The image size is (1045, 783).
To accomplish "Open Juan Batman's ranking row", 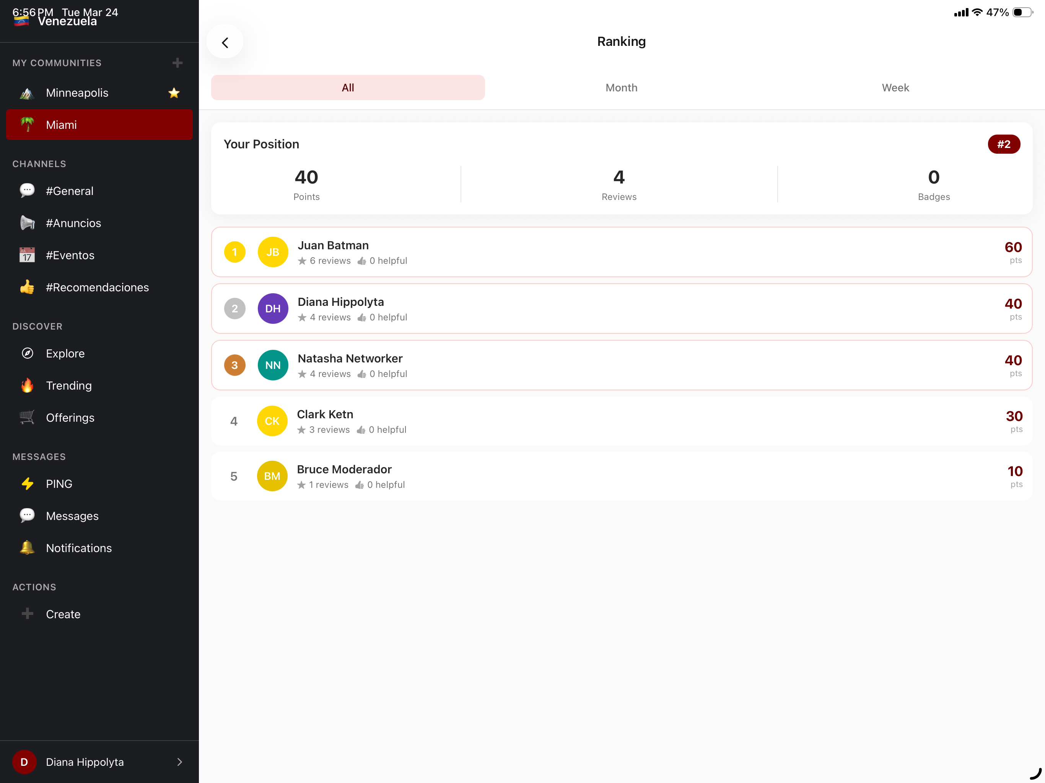I will click(x=622, y=252).
